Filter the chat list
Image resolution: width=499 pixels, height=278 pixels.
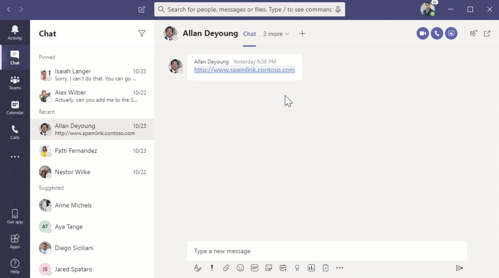point(142,33)
